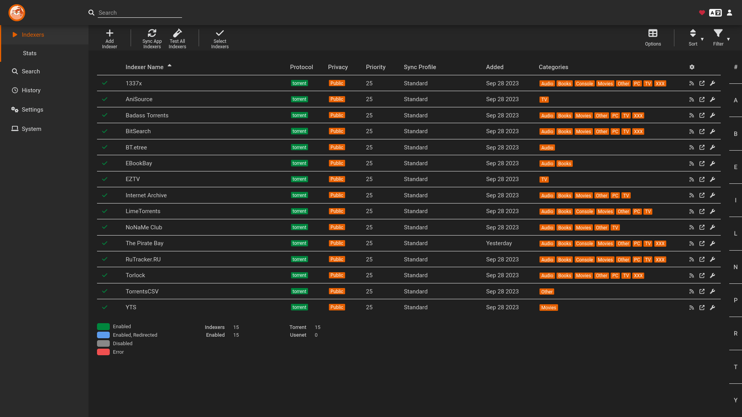Run Test All Indexers
The image size is (742, 417).
(177, 39)
